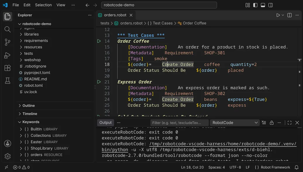Open Customize Layout control
303x172 pixels.
point(248,5)
